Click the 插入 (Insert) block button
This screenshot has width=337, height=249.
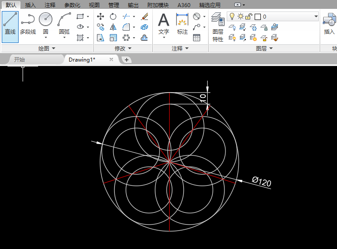[x=329, y=24]
